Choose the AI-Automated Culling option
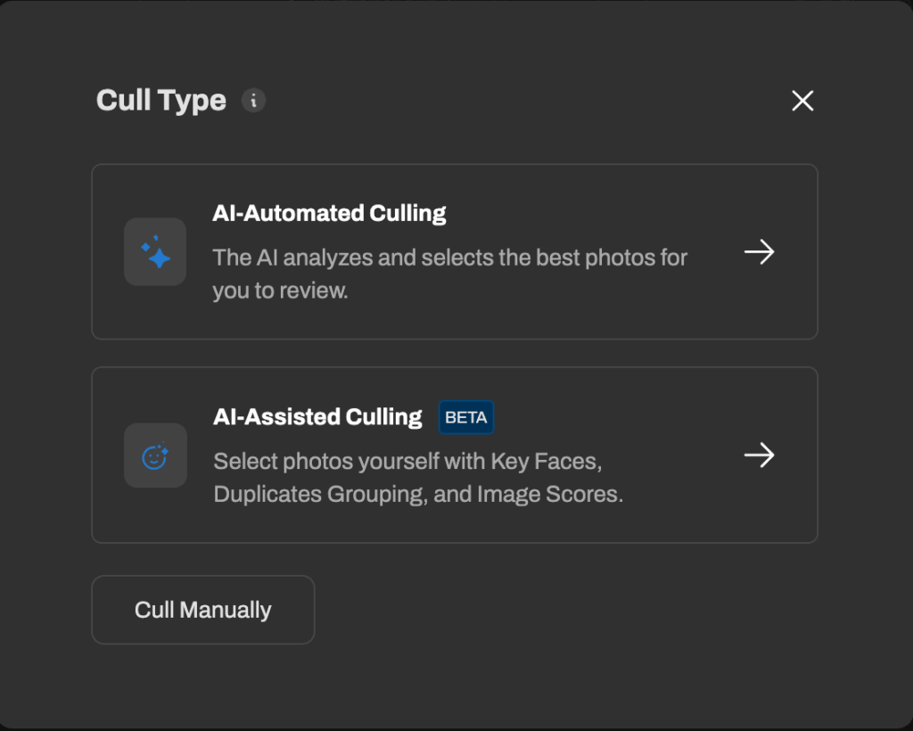This screenshot has height=731, width=913. pyautogui.click(x=455, y=251)
